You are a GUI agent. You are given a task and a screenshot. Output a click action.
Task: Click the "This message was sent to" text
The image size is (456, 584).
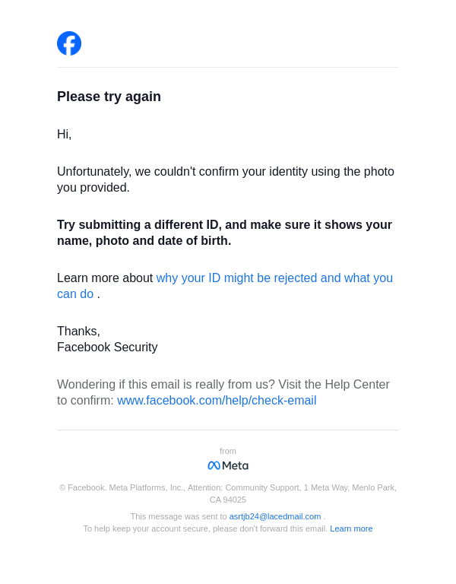[x=179, y=516]
